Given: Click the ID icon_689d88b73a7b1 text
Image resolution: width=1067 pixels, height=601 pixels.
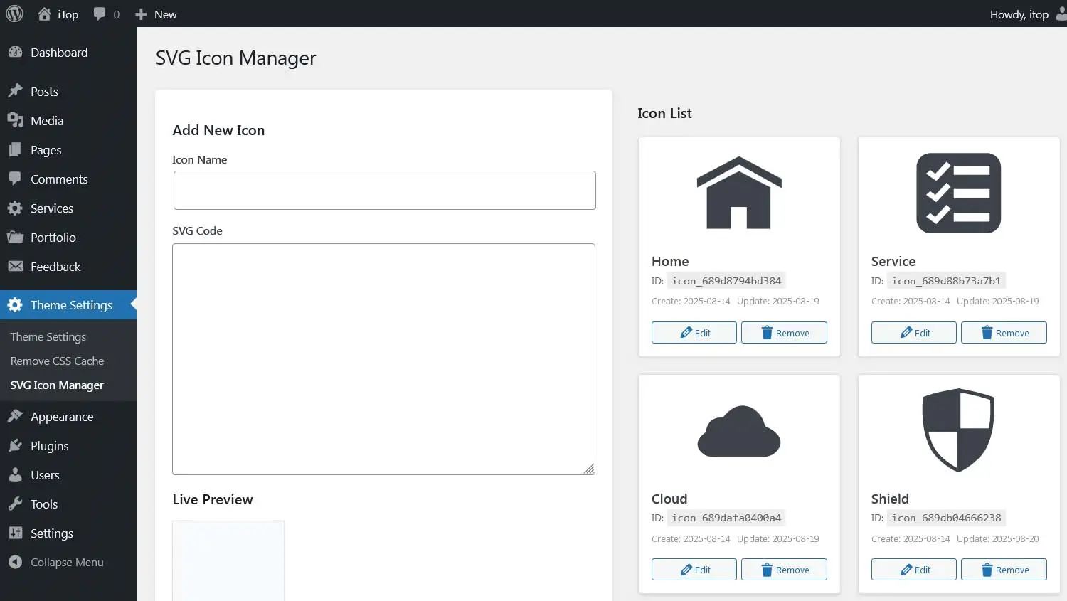Looking at the screenshot, I should [x=946, y=281].
